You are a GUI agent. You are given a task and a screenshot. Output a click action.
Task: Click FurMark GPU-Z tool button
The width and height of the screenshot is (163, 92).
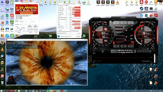(x=18, y=28)
